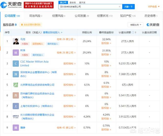Click the 屠 avatar icon
Image resolution: width=163 pixels, height=136 pixels.
pyautogui.click(x=16, y=128)
